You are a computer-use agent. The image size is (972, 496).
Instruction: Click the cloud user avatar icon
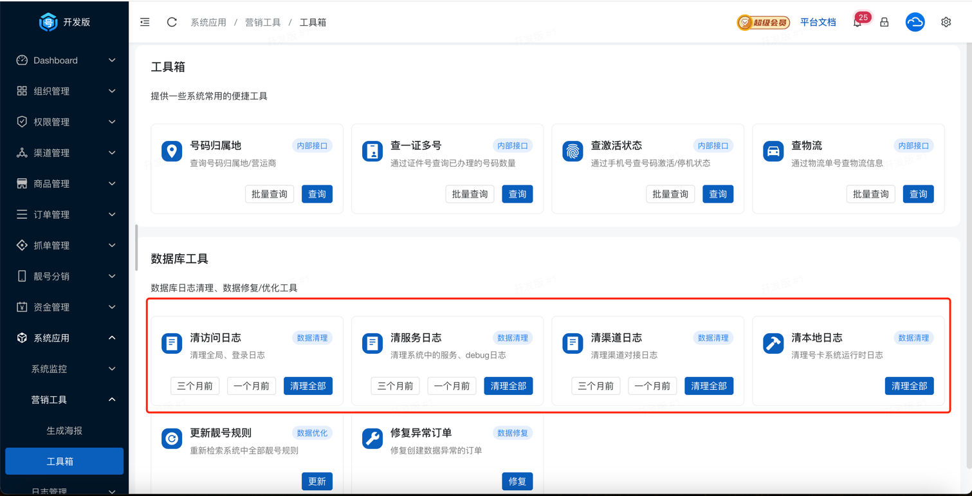click(x=915, y=22)
